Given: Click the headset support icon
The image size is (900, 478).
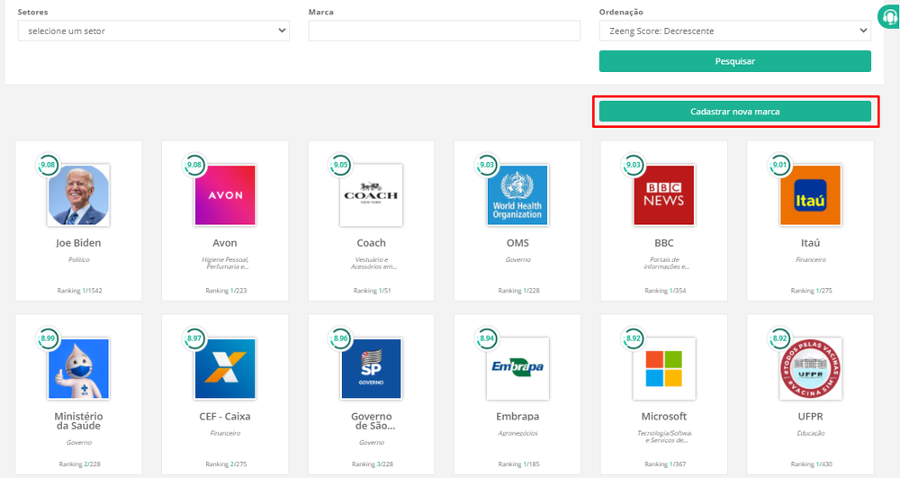Looking at the screenshot, I should (x=889, y=17).
